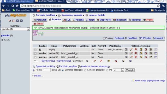Click red X icon in Pasirinktus row
This screenshot has width=167, height=94.
[x=101, y=61]
